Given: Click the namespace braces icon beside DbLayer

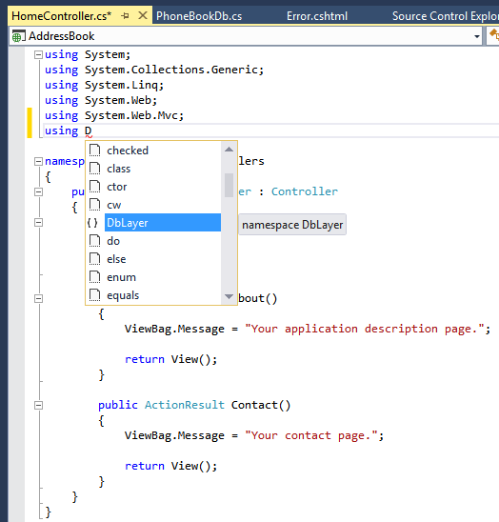Looking at the screenshot, I should pos(92,223).
